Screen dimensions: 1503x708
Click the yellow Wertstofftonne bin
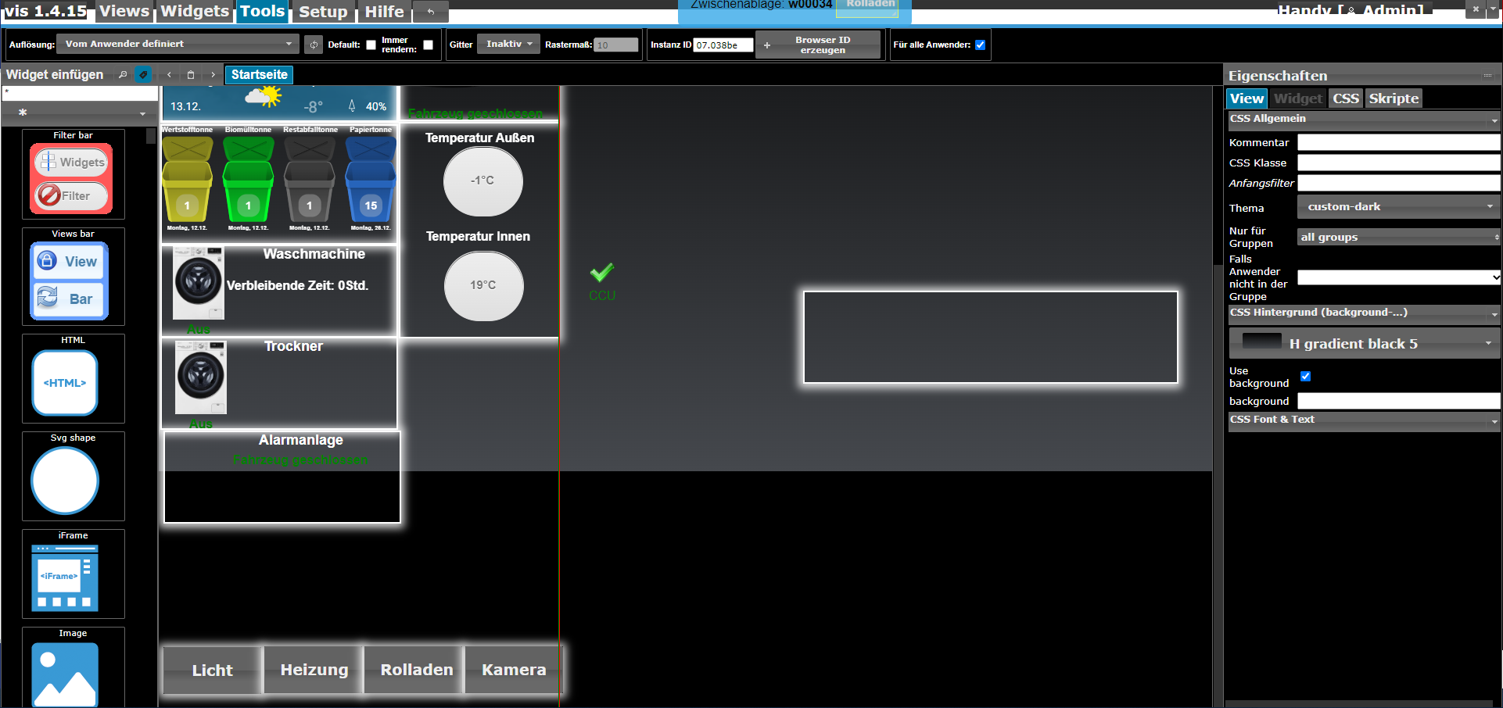pos(187,181)
